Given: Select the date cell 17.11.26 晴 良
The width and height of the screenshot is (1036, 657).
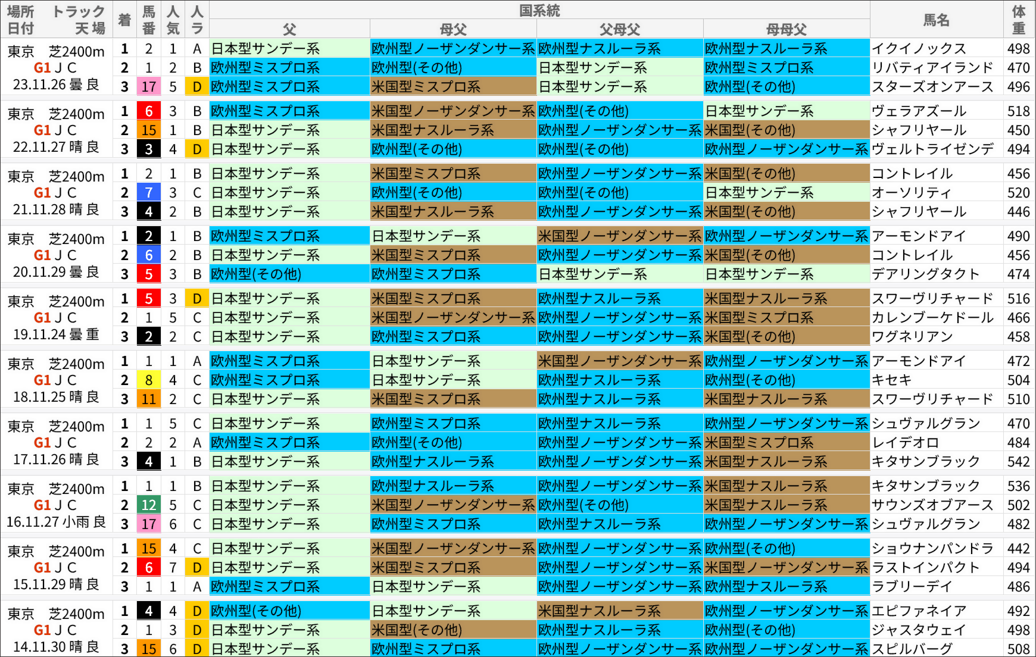Looking at the screenshot, I should coord(56,460).
